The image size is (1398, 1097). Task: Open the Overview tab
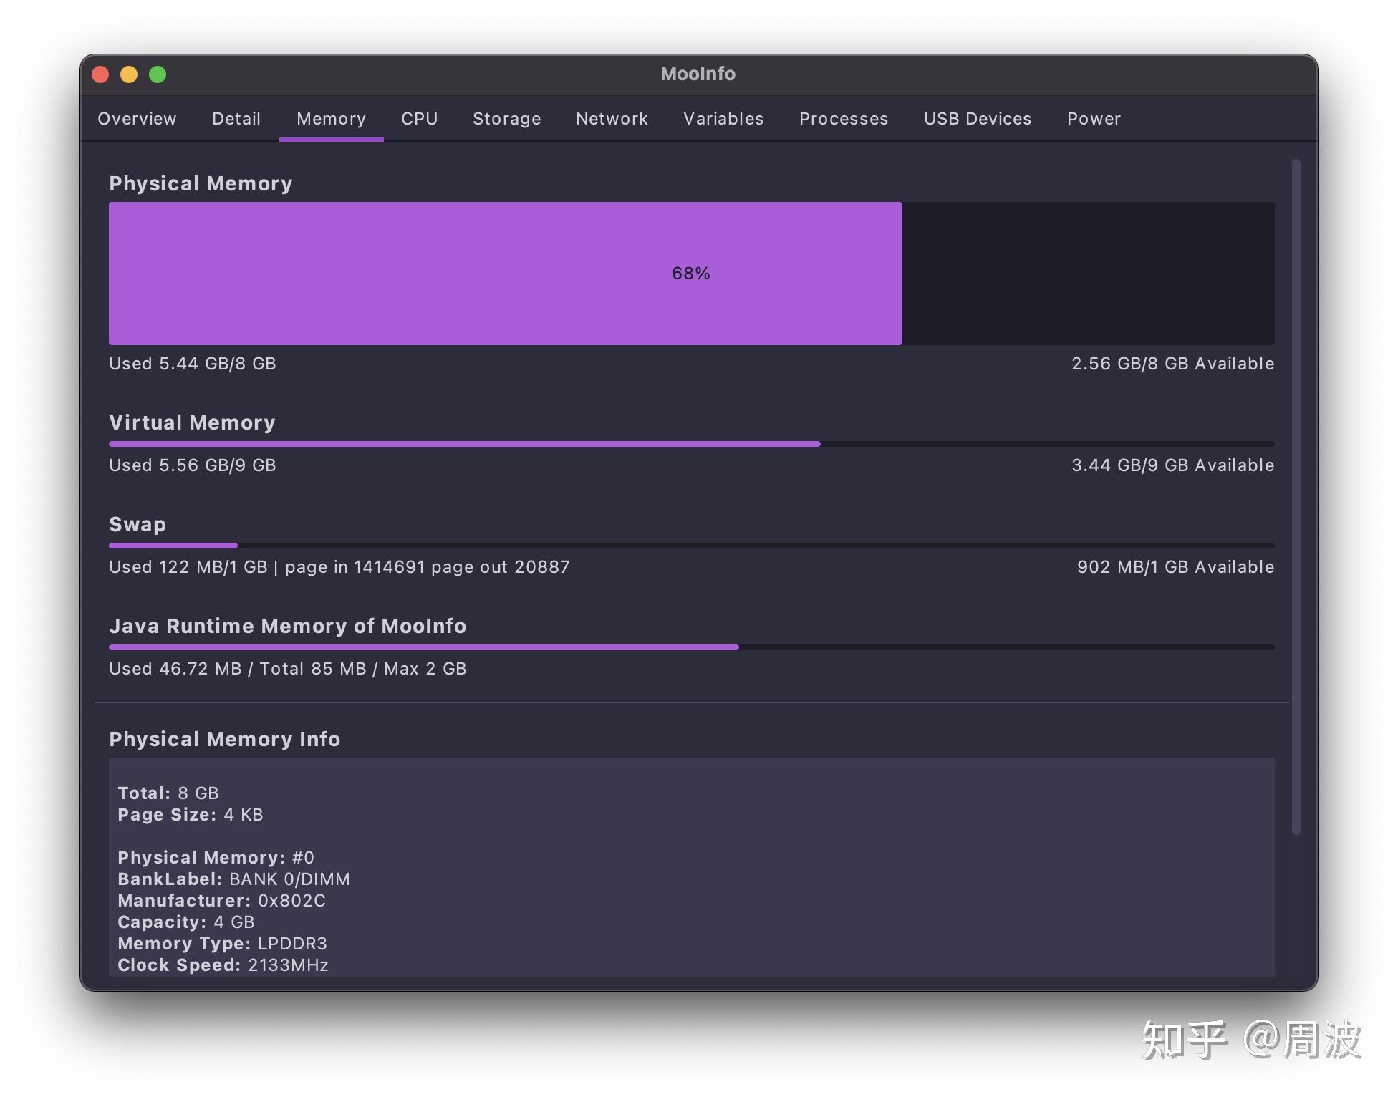[x=137, y=119]
